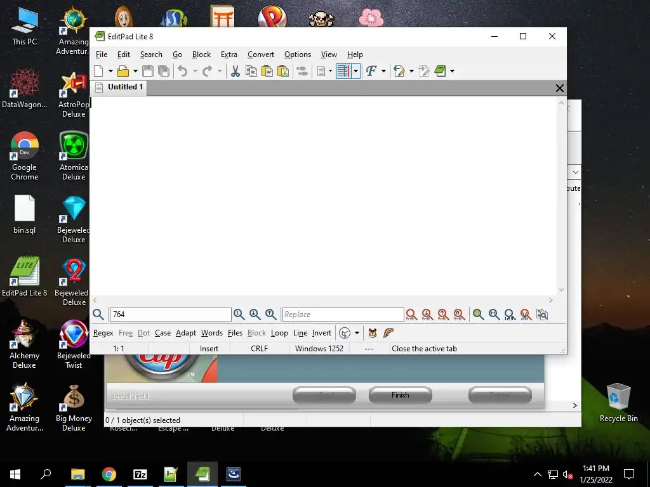The height and width of the screenshot is (487, 650).
Task: Toggle the Regex search option
Action: (x=103, y=333)
